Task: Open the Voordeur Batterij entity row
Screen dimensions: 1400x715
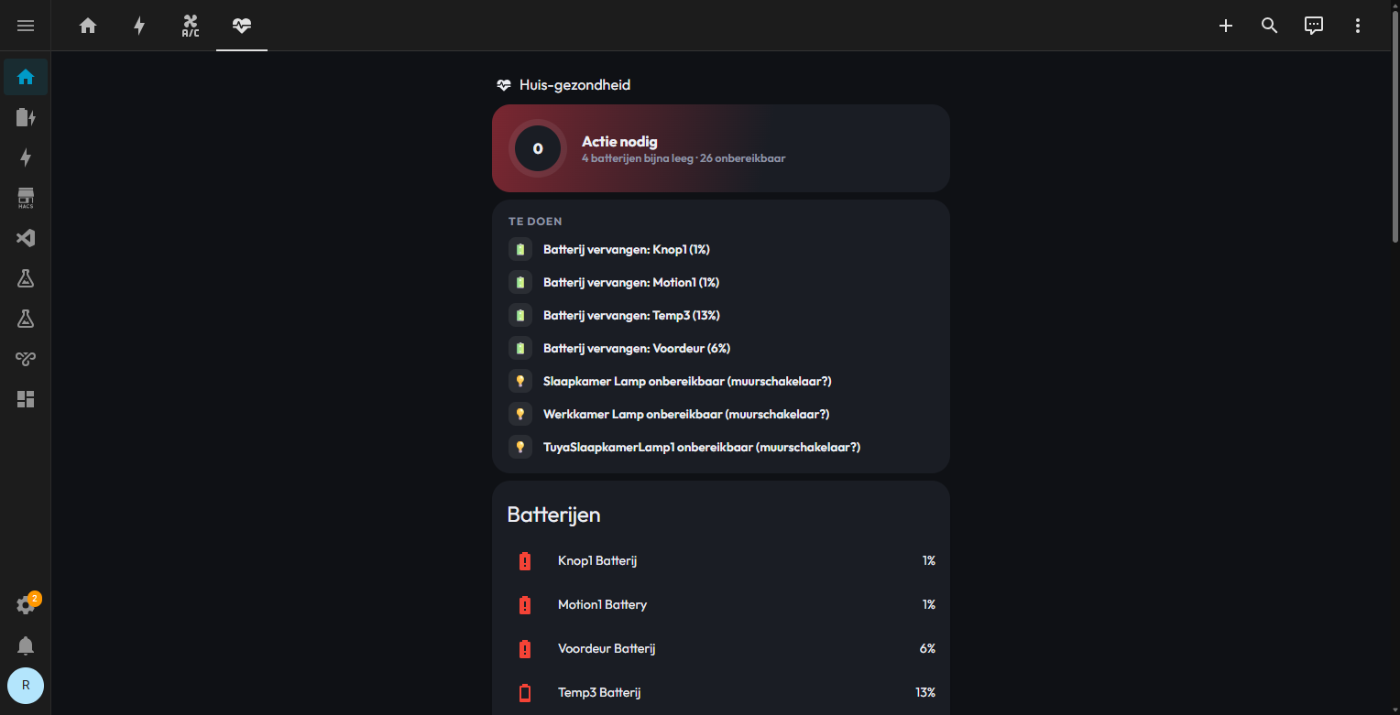Action: click(721, 648)
